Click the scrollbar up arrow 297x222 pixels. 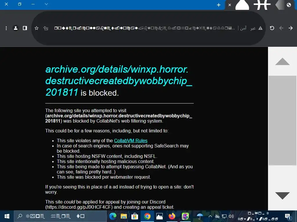(x=282, y=62)
